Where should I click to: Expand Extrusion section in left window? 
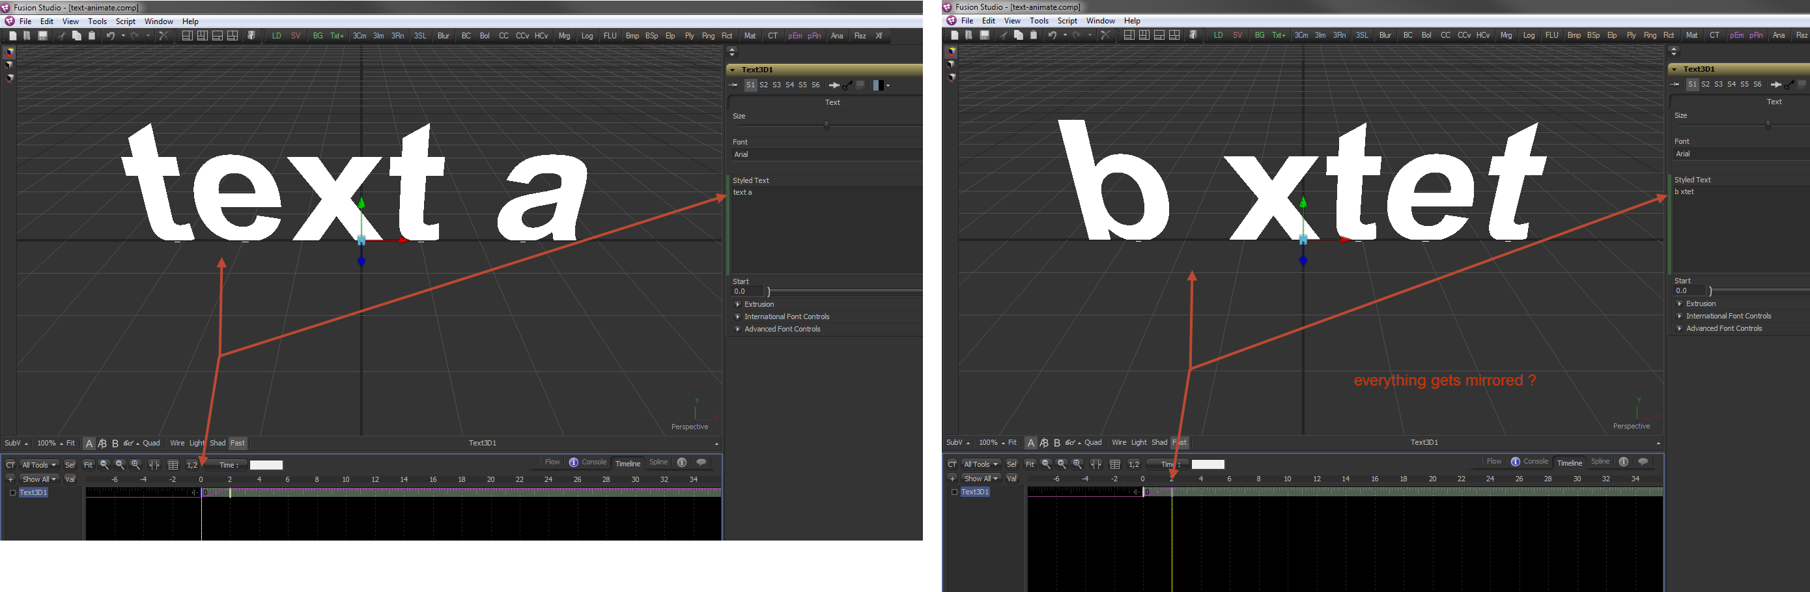point(738,304)
